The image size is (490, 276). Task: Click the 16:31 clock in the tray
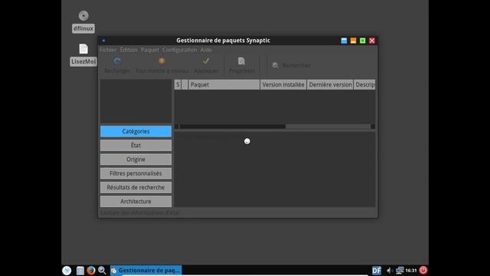pos(411,271)
